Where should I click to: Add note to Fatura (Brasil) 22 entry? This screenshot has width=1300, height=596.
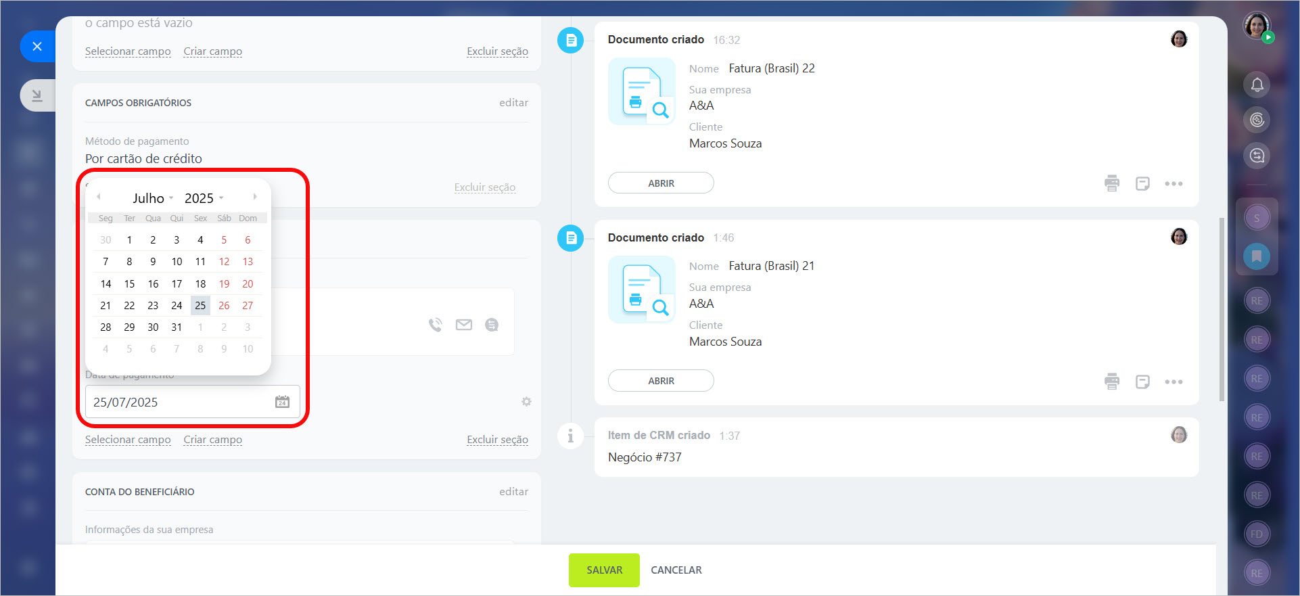click(1142, 183)
